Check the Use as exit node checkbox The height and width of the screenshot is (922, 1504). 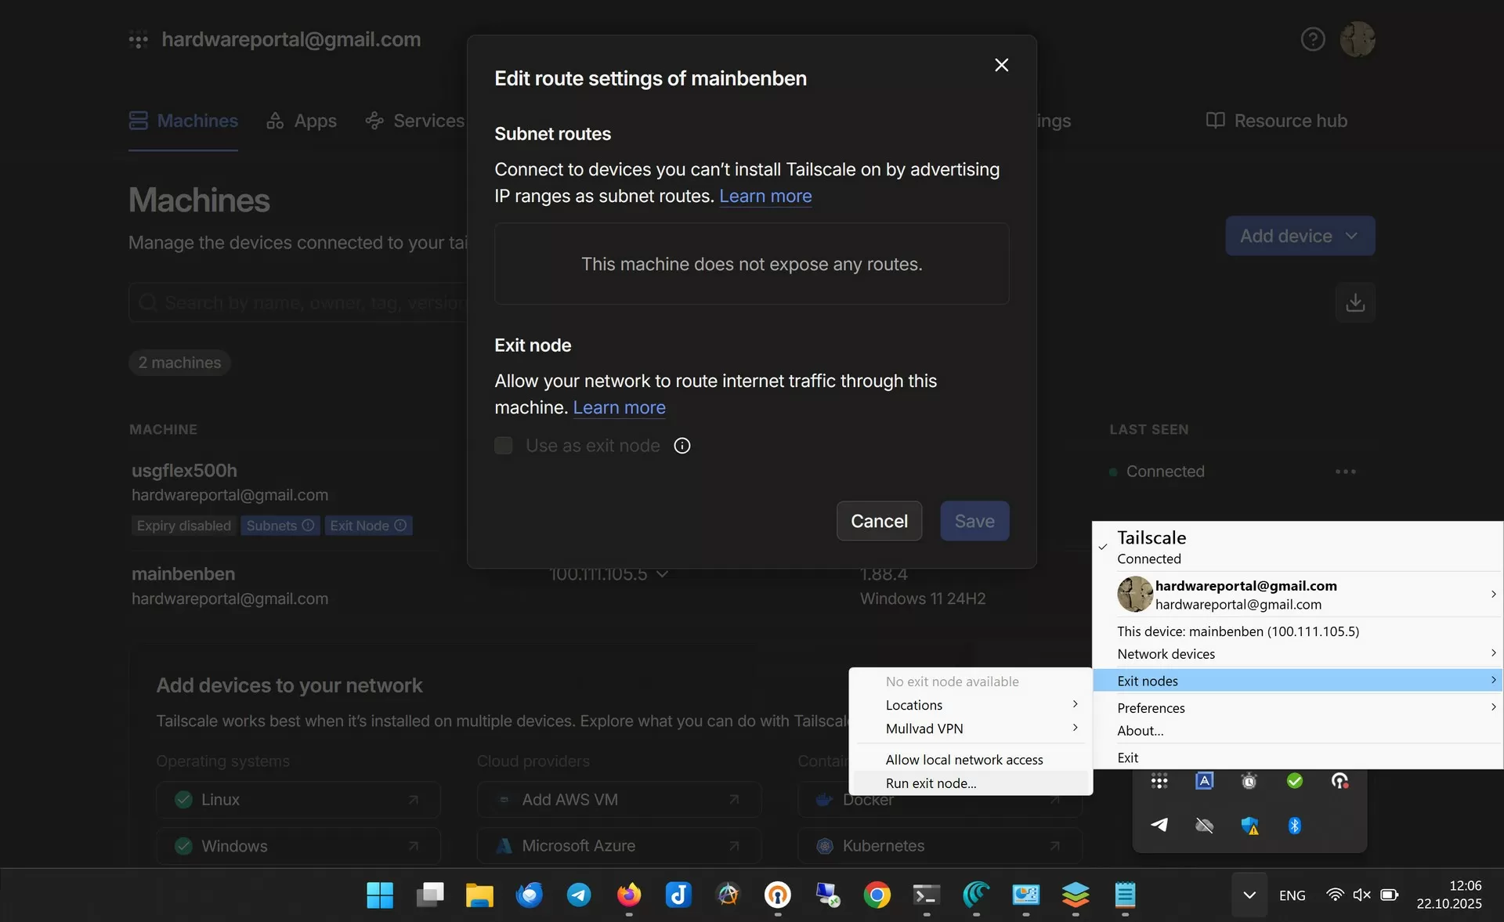504,446
